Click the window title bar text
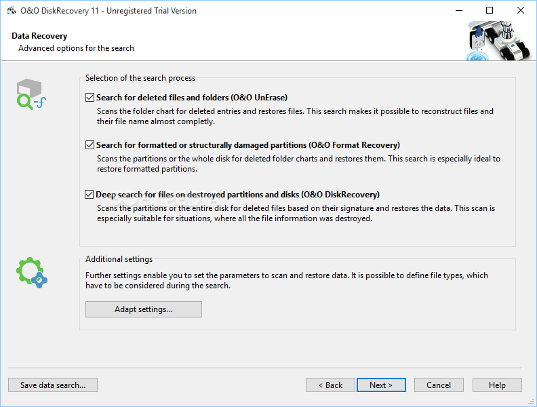Screen dimensions: 537x407 [x=110, y=11]
